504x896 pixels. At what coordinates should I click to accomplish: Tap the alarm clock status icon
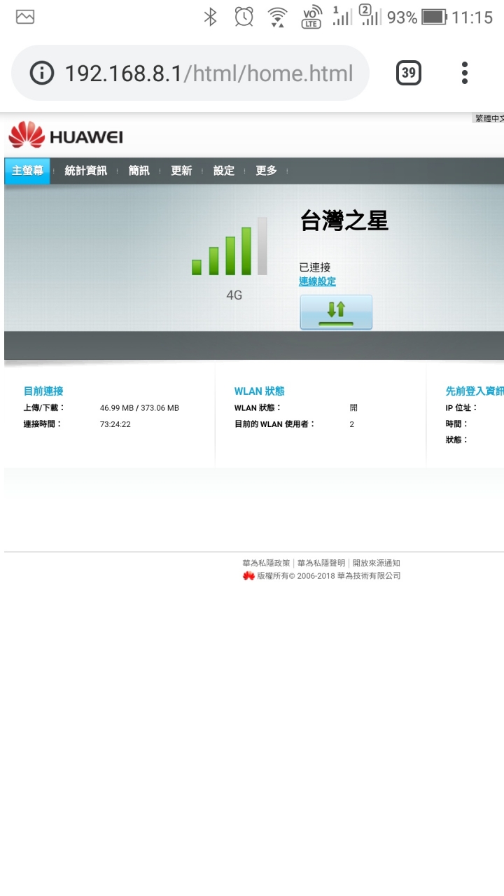pyautogui.click(x=244, y=17)
